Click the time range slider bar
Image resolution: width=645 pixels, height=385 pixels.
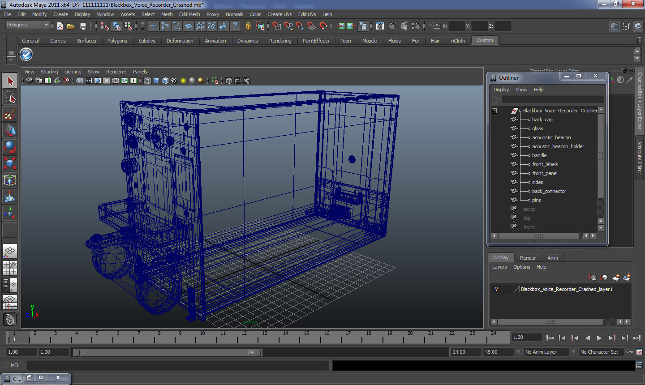point(168,352)
